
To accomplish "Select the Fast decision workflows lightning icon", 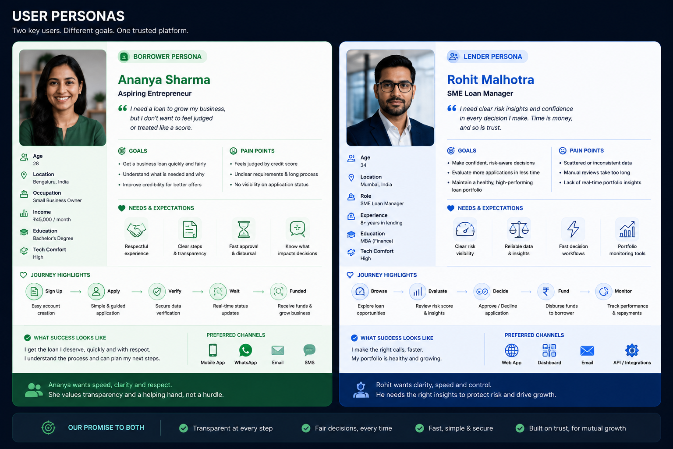I will pyautogui.click(x=573, y=229).
